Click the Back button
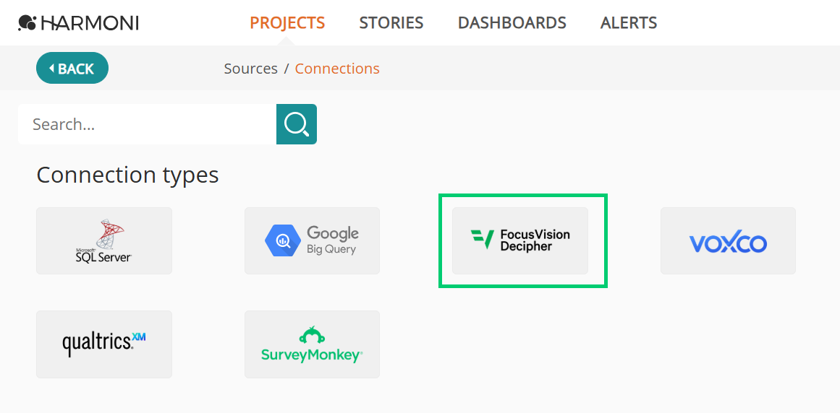The height and width of the screenshot is (413, 840). tap(72, 69)
